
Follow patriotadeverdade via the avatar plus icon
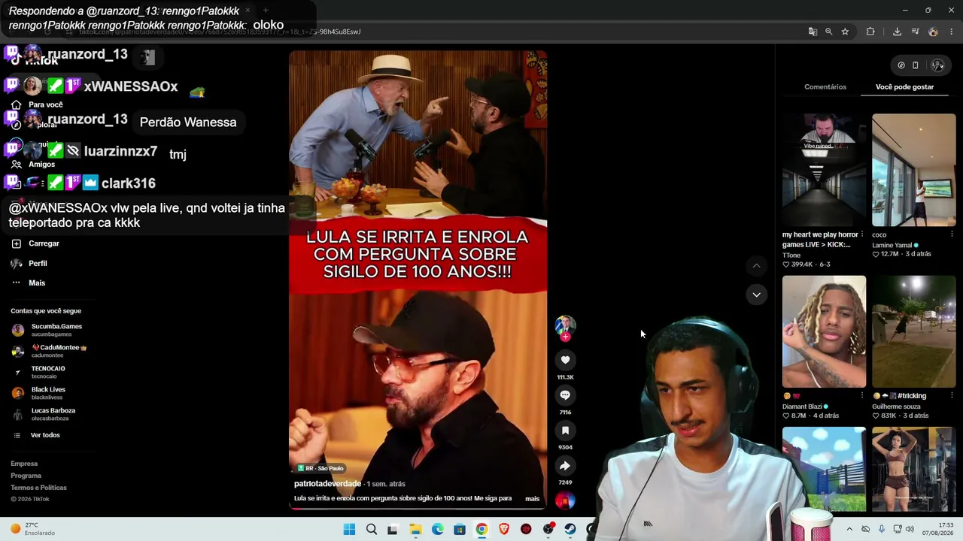tap(565, 337)
